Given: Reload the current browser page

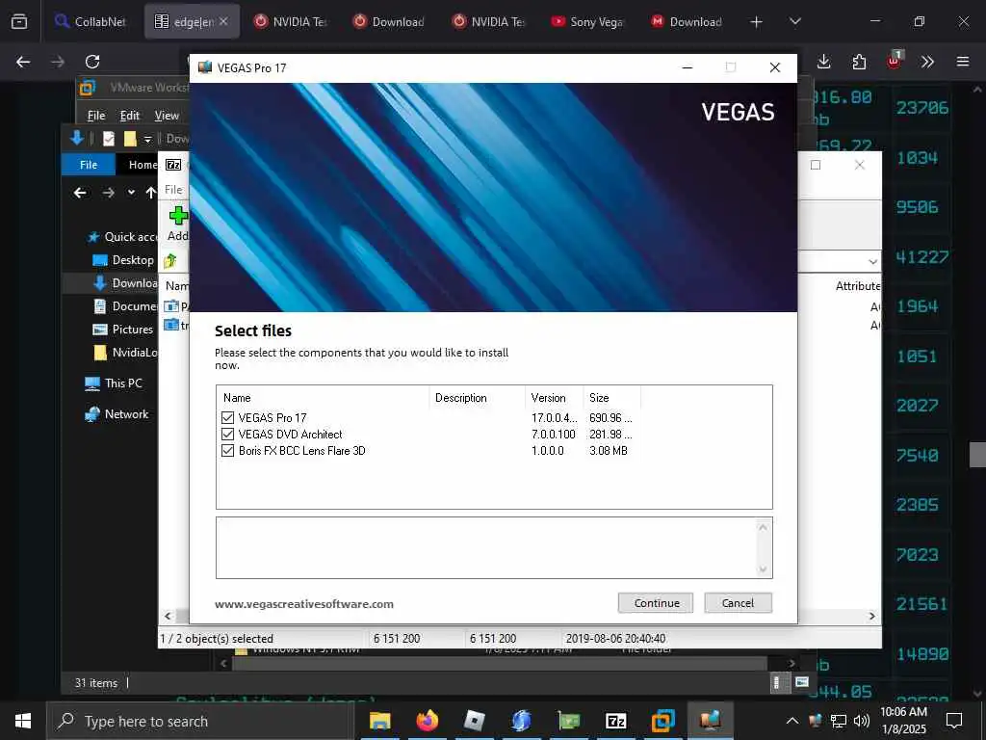Looking at the screenshot, I should (x=92, y=62).
